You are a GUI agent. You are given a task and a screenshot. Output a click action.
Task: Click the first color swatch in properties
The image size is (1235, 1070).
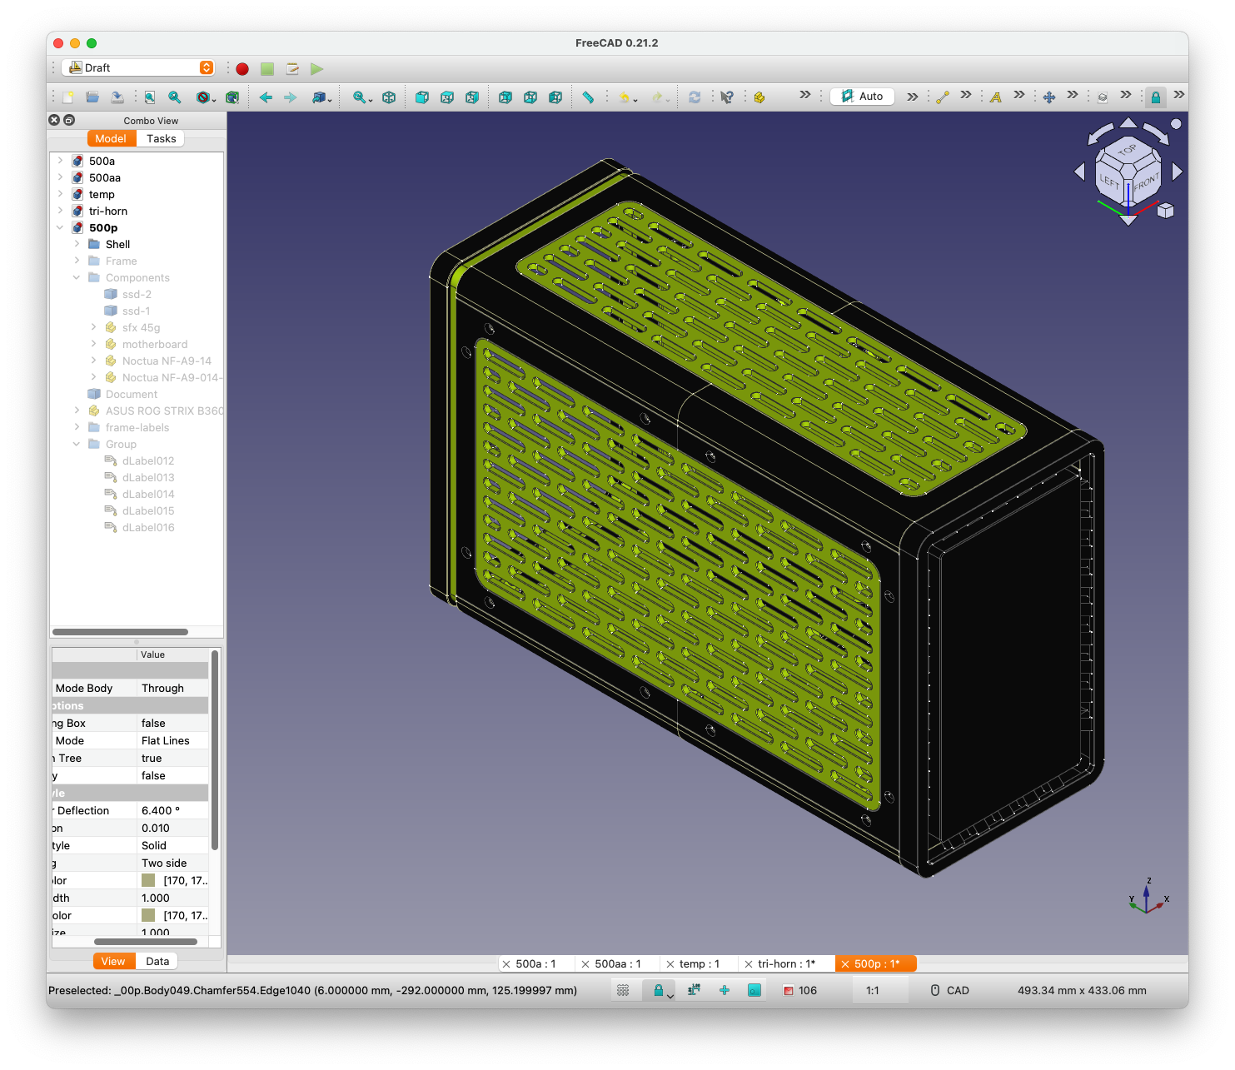[x=148, y=880]
